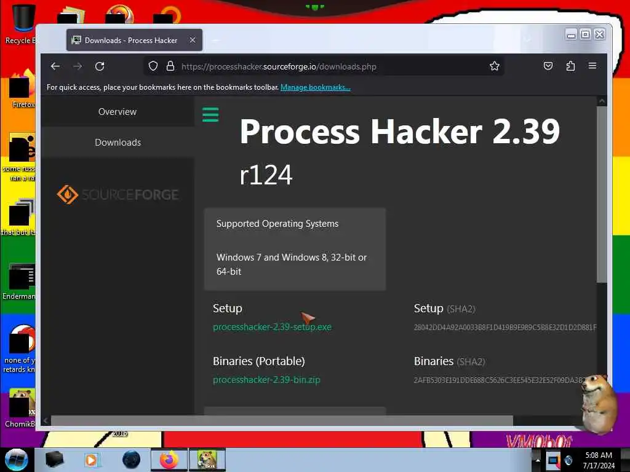Click the Process Hacker 2.39 heading
The width and height of the screenshot is (630, 472).
point(400,132)
